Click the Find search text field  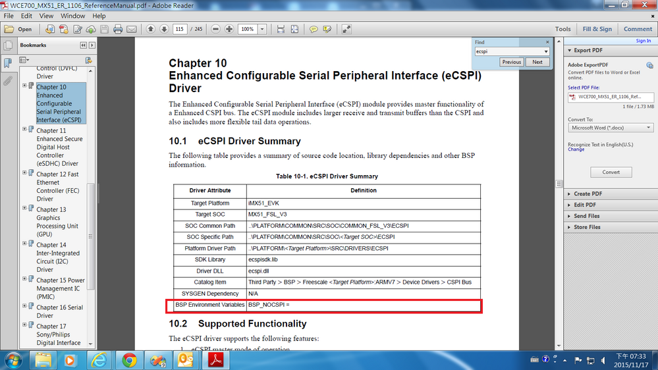point(508,51)
